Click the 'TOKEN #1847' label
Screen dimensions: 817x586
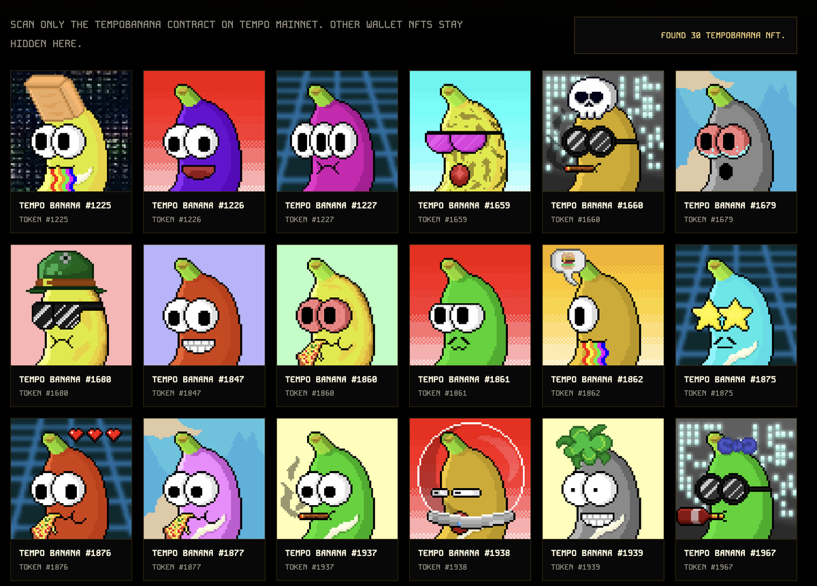(x=176, y=394)
